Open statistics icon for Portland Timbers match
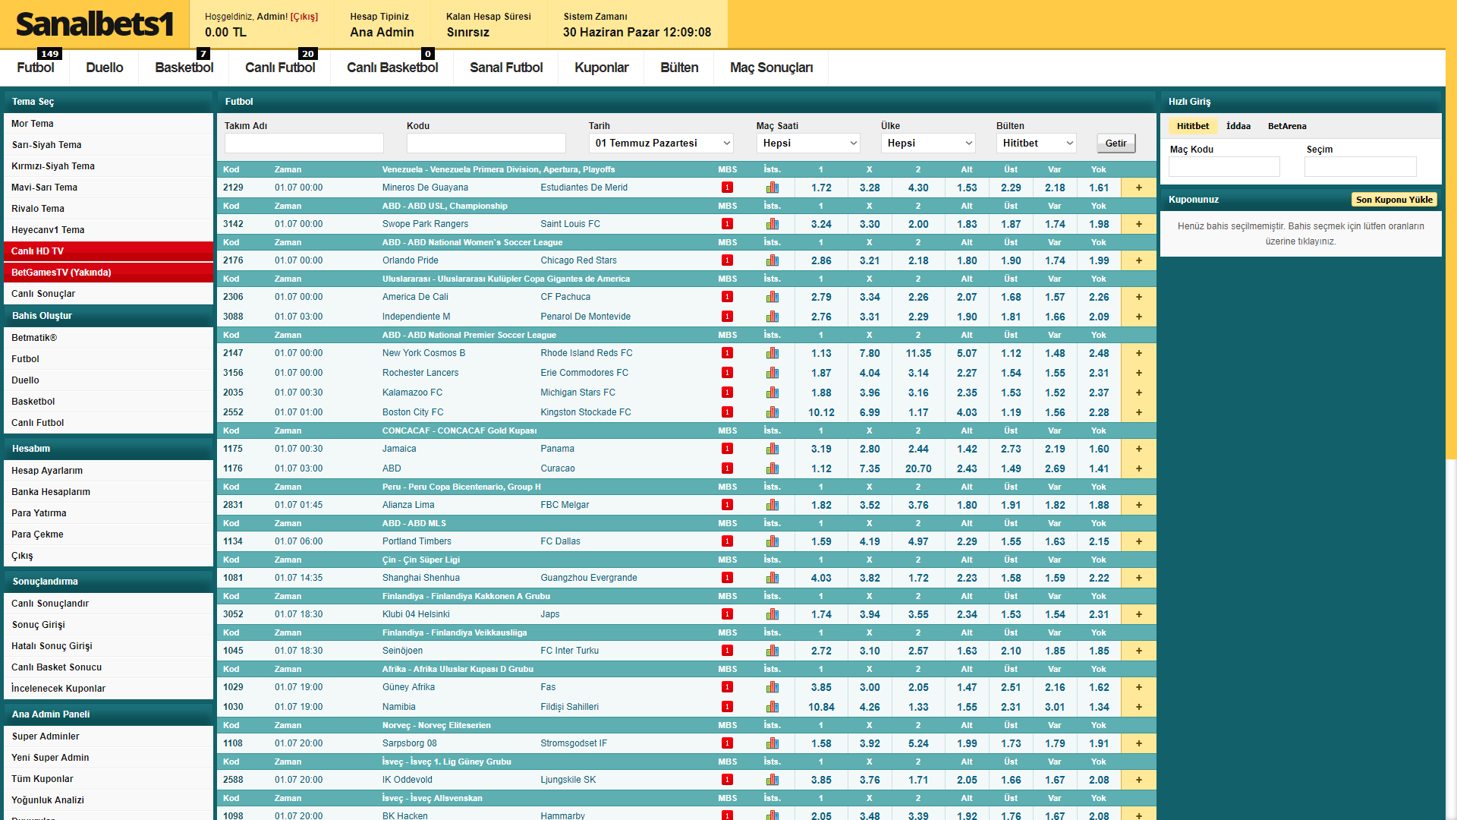The width and height of the screenshot is (1457, 820). tap(773, 541)
